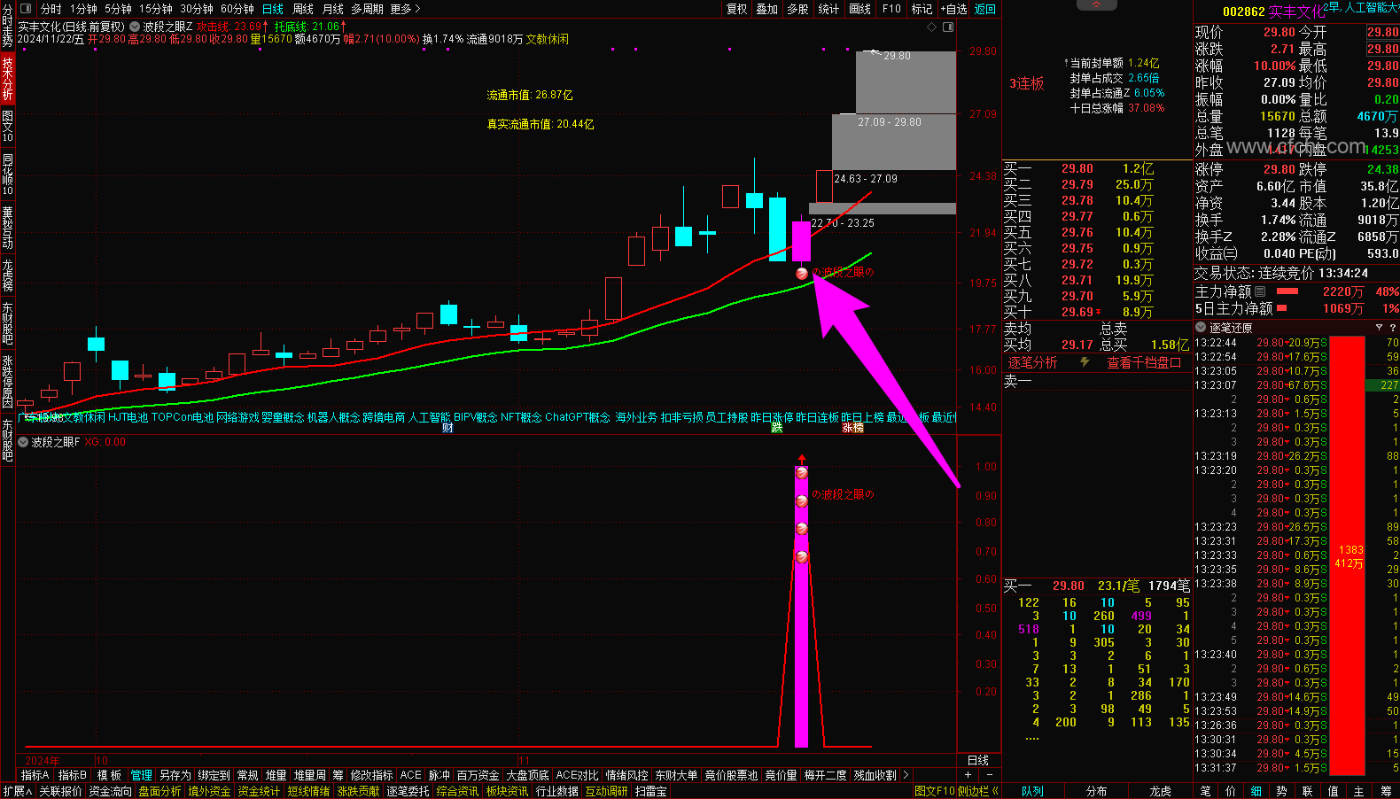Select the 5分钟 period

coord(119,9)
